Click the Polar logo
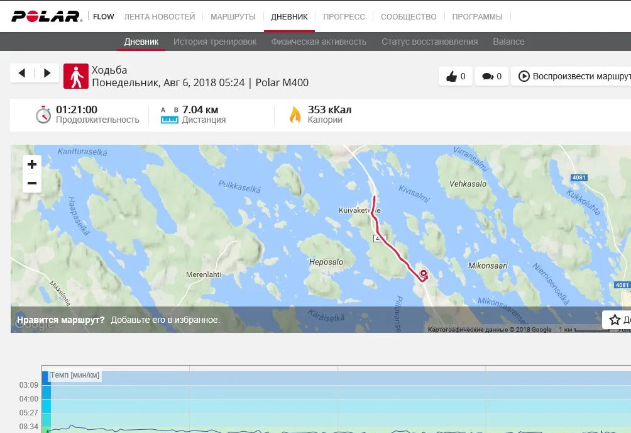Image resolution: width=631 pixels, height=433 pixels. click(x=47, y=16)
